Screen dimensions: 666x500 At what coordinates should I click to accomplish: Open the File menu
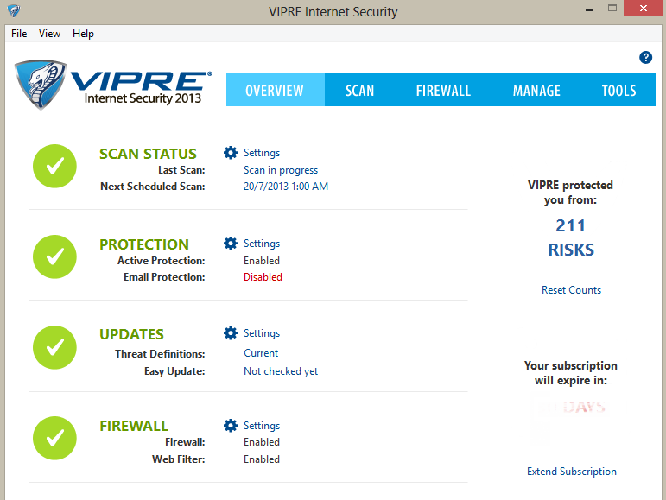[x=19, y=34]
